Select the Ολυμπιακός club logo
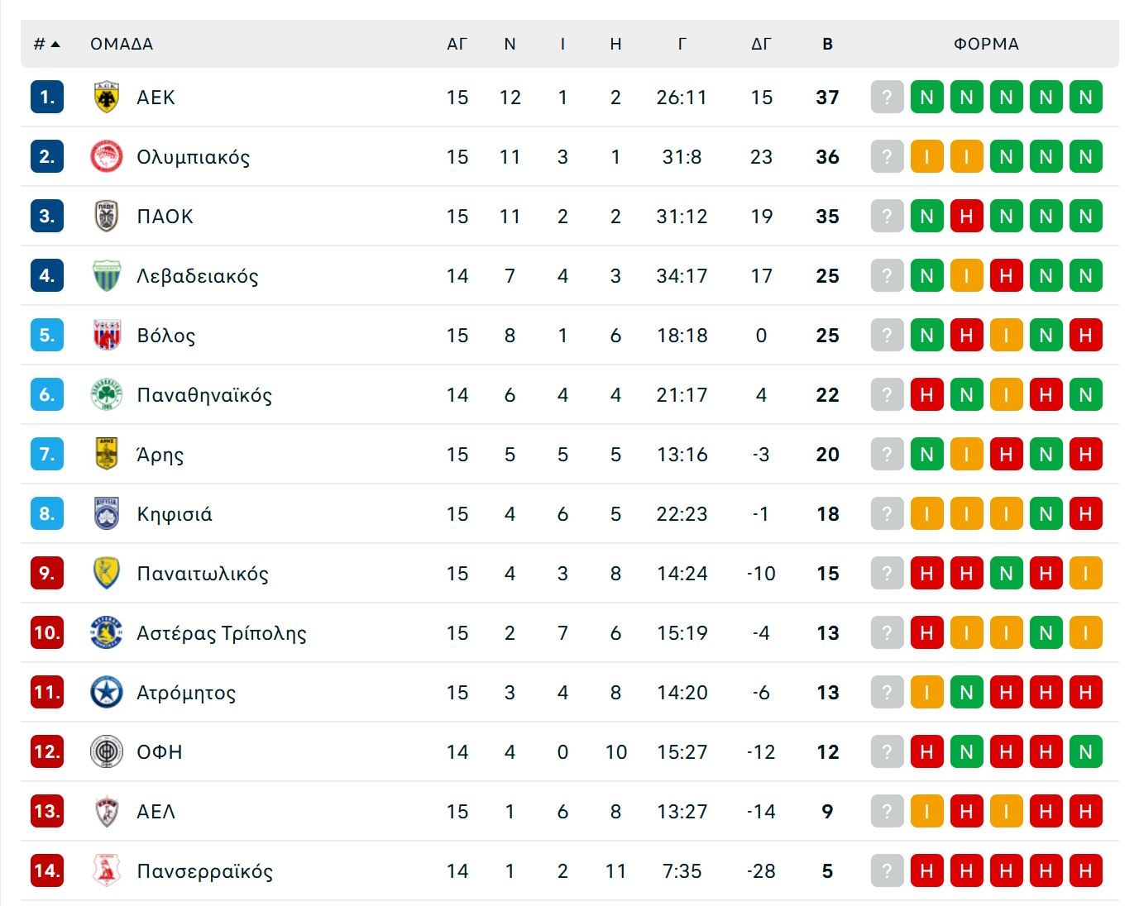Image resolution: width=1139 pixels, height=906 pixels. (x=106, y=156)
